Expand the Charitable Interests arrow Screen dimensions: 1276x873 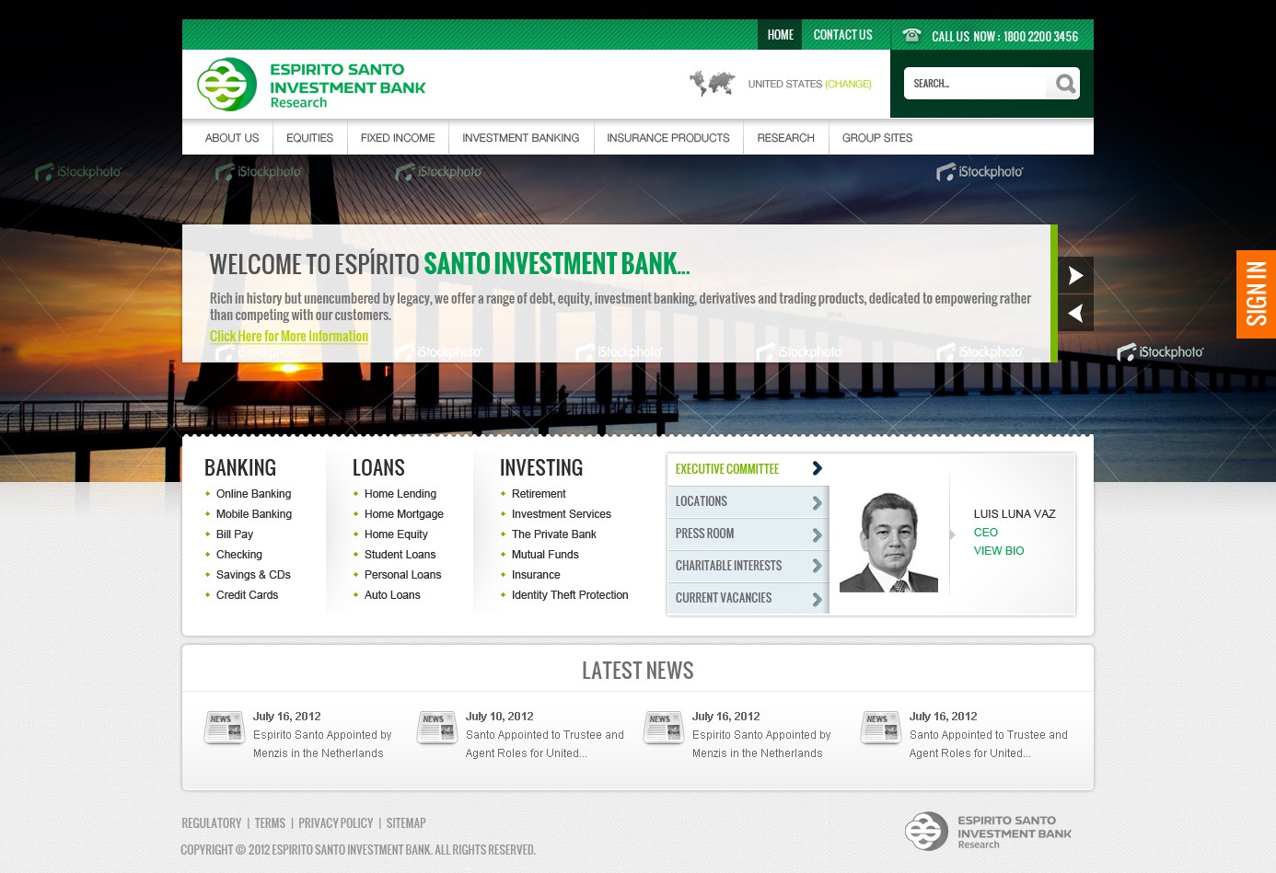(x=817, y=567)
